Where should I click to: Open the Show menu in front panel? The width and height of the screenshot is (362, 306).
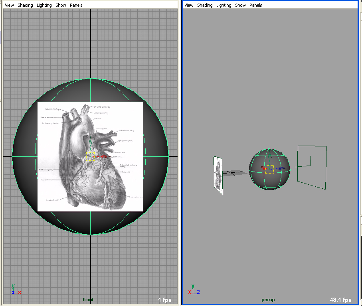point(61,5)
